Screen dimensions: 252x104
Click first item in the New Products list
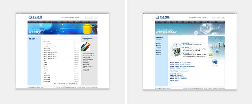(x=88, y=54)
